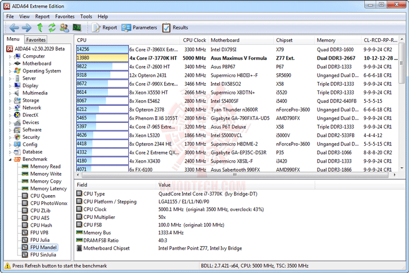409x273 pixels.
Task: Open the Help menu
Action: pos(103,16)
